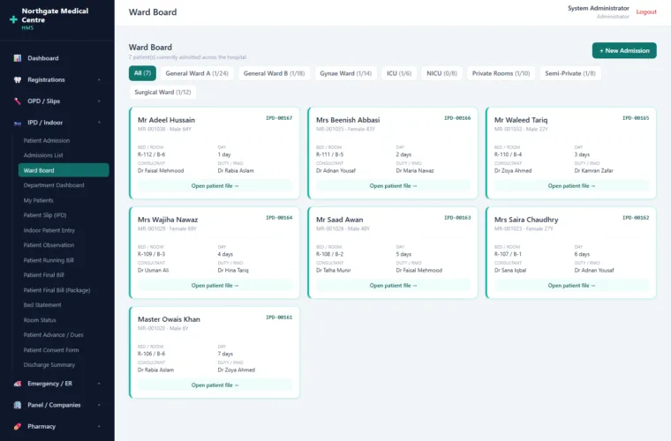Image resolution: width=671 pixels, height=441 pixels.
Task: Filter by NICU ward
Action: pyautogui.click(x=441, y=73)
